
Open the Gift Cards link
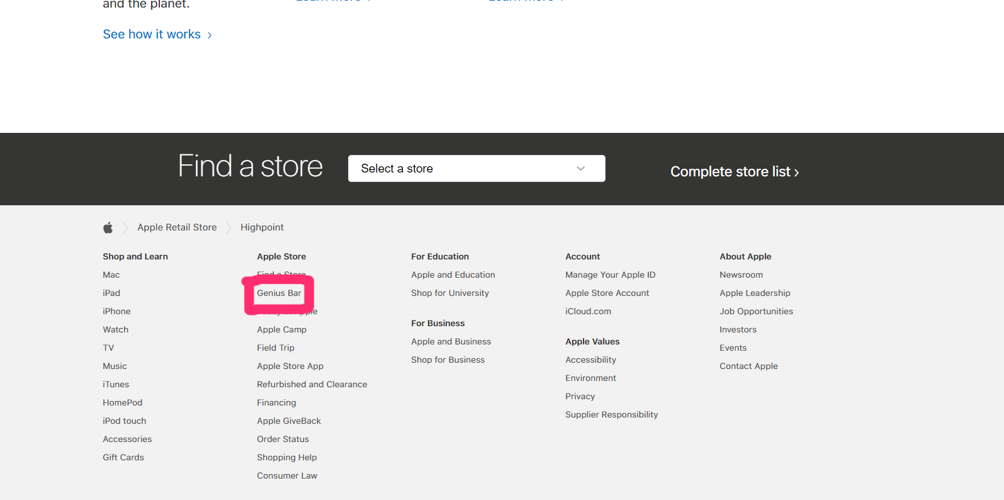pos(123,457)
